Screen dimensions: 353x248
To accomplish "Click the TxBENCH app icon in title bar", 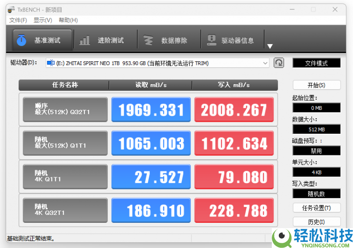I will 11,10.
